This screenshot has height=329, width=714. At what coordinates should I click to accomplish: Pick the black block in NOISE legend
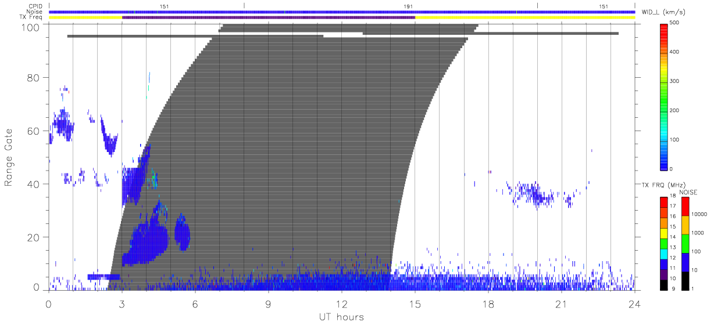(x=686, y=281)
